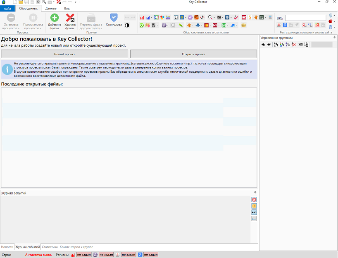Click the half-filled circle contrast icon
This screenshot has height=258, width=338.
pos(127,25)
